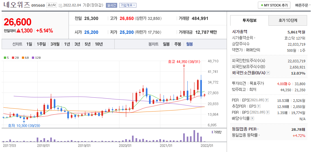Viewport: 311px width, 152px height.
Task: Click help icon next to 추정PER EPS
Action: tap(259, 106)
